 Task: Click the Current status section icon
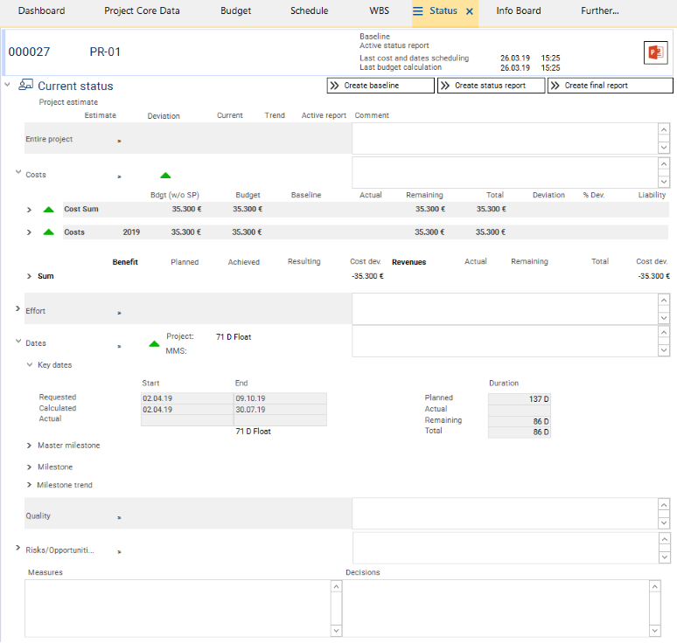click(25, 85)
